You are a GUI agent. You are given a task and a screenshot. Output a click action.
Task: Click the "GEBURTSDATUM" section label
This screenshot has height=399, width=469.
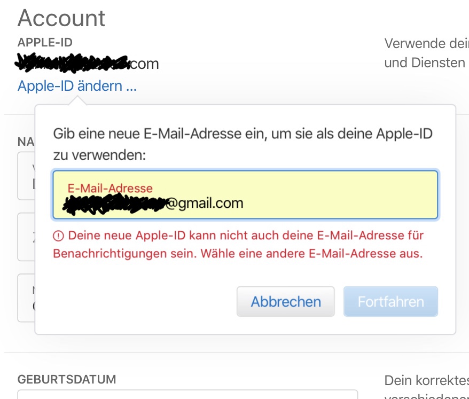(x=67, y=380)
